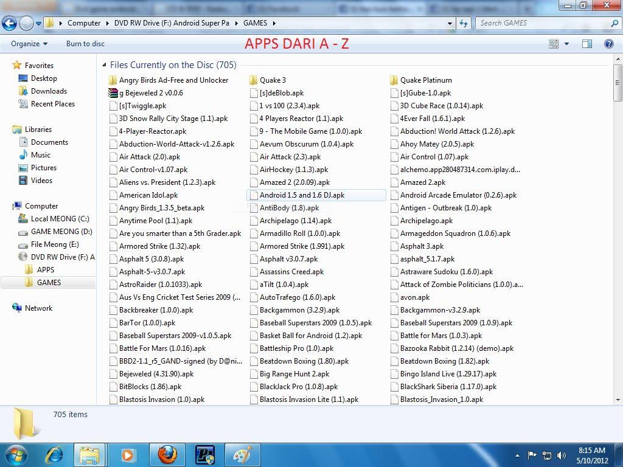Launch Firefox from the taskbar
Viewport: 623px width, 467px height.
click(167, 455)
